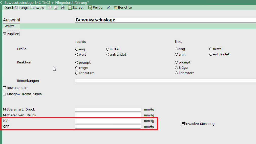Viewport: 256px width, 144px height.
Task: Uncheck the Pupillen checkbox
Action: point(4,34)
